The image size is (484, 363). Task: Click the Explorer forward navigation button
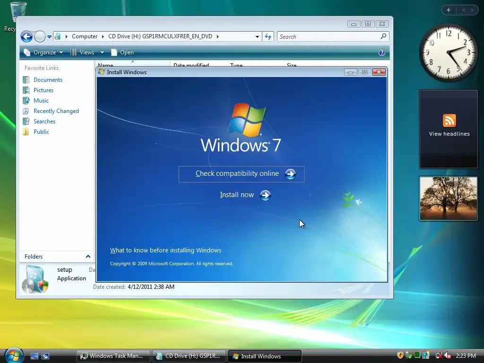tap(40, 37)
